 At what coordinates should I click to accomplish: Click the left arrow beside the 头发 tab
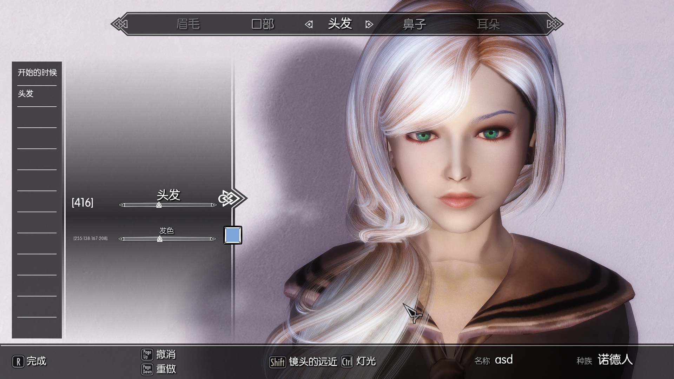309,24
